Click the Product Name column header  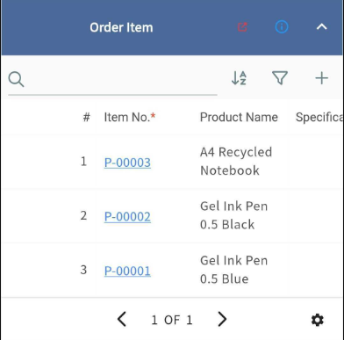(x=239, y=118)
